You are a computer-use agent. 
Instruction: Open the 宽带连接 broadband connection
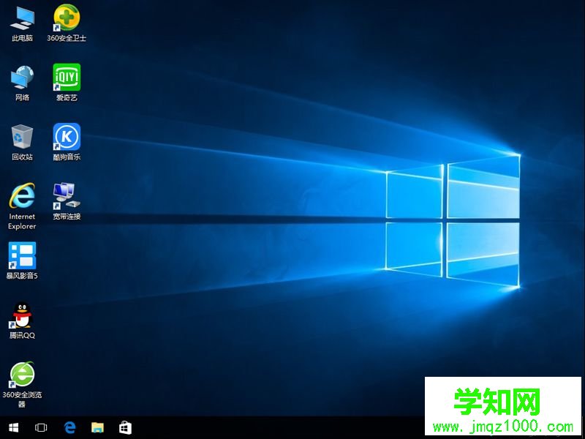pos(67,196)
